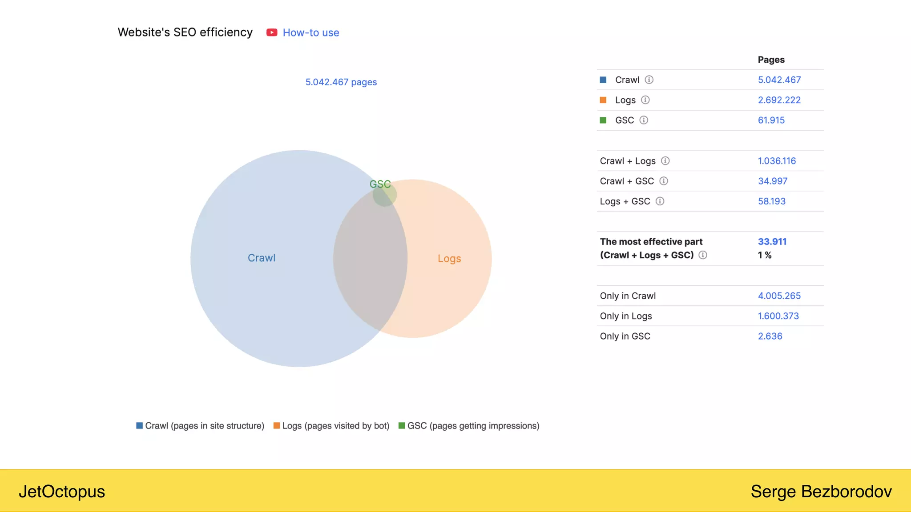The height and width of the screenshot is (512, 911).
Task: Click info icon beside Logs + GSC
Action: (x=660, y=201)
